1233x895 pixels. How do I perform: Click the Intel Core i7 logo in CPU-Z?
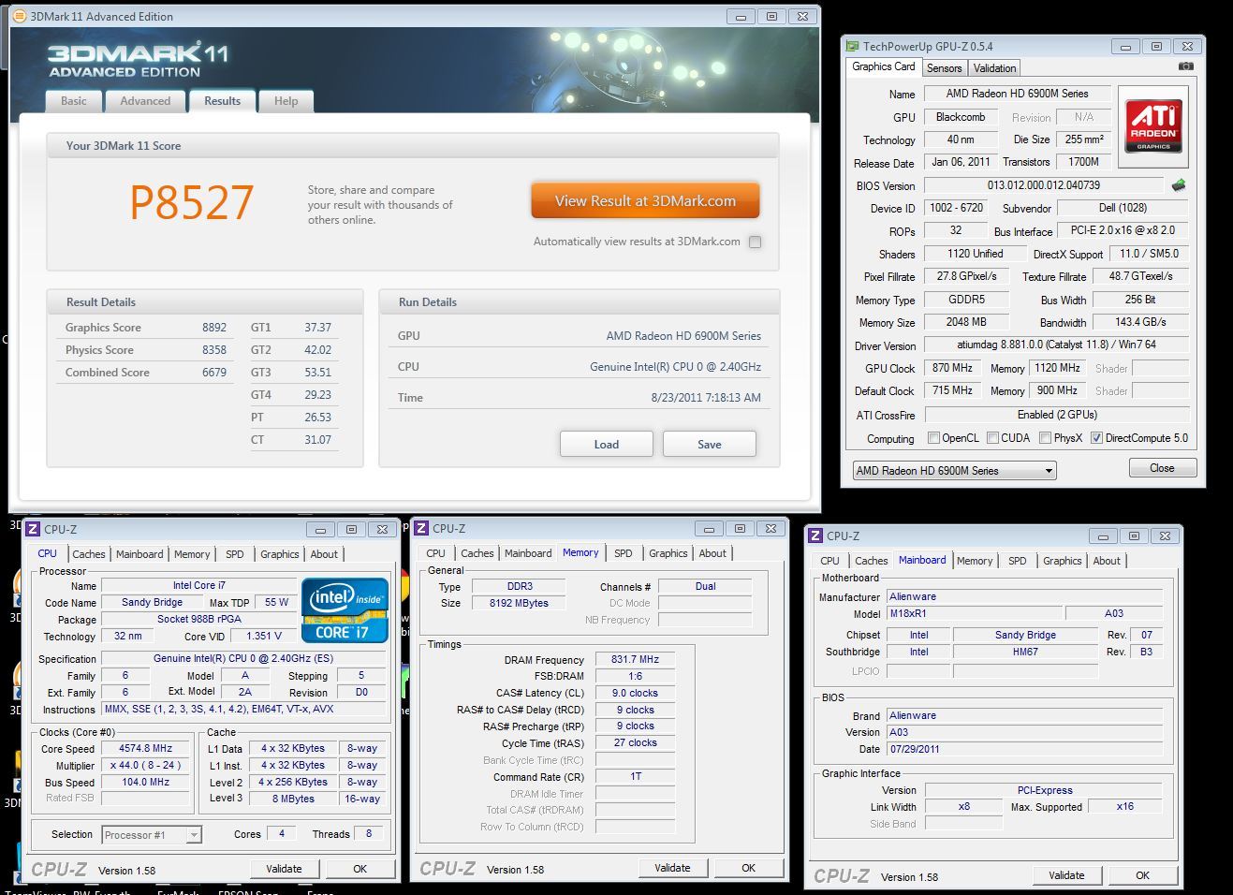point(345,610)
